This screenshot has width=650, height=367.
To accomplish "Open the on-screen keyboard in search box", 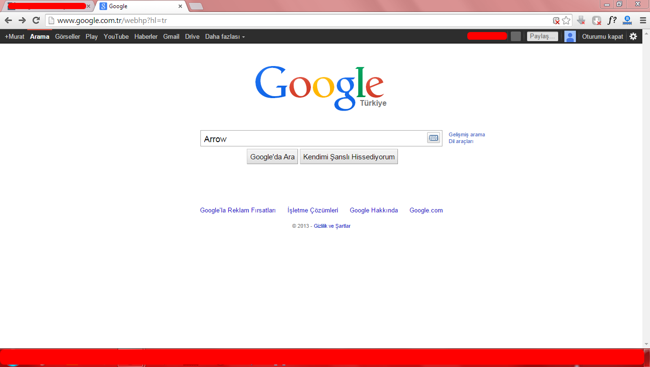I will (x=433, y=138).
